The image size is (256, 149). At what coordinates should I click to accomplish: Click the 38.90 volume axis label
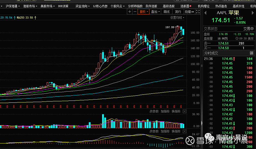[196, 114]
